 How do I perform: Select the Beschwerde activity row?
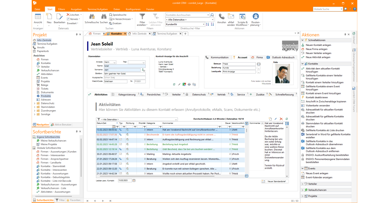coord(171,134)
